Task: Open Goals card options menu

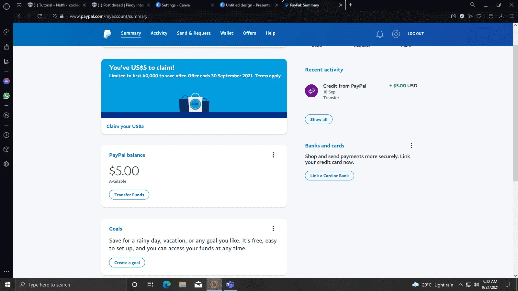Action: pyautogui.click(x=273, y=229)
